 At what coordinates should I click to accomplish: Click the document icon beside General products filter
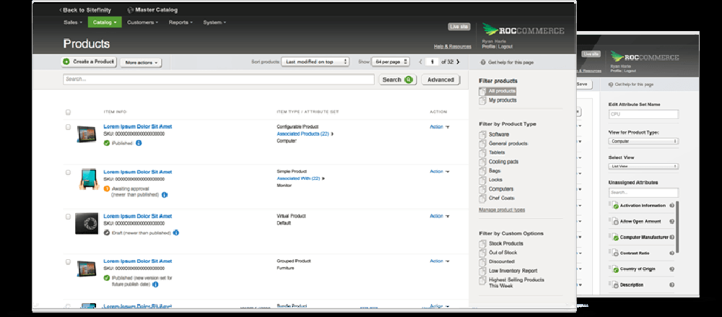pos(482,144)
